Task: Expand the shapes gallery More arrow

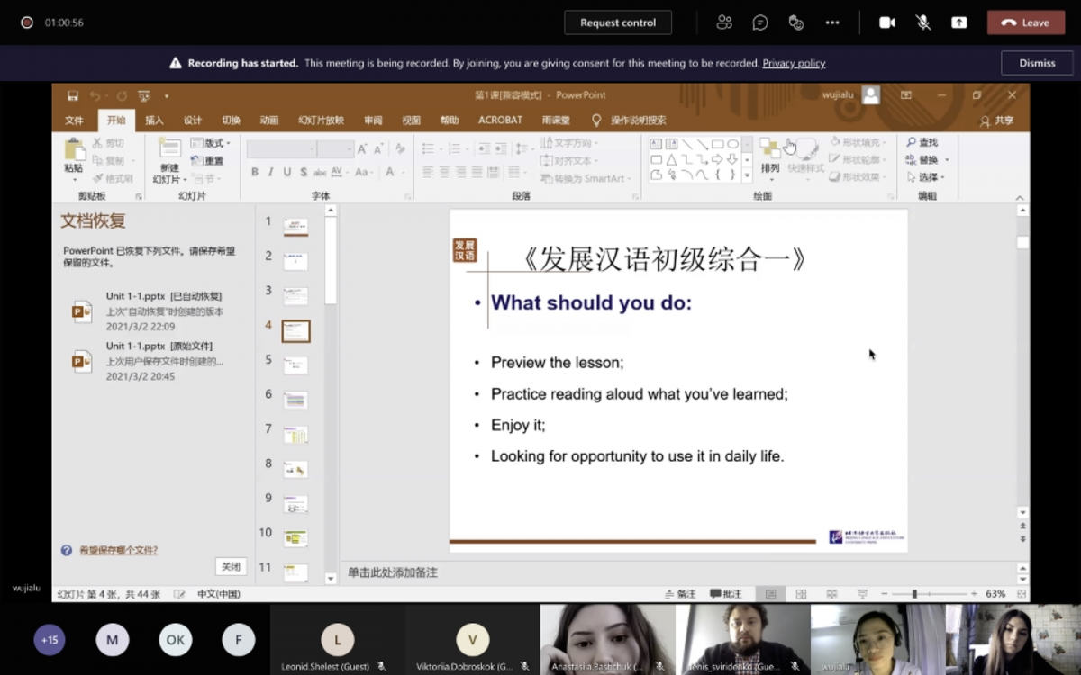Action: (x=747, y=175)
